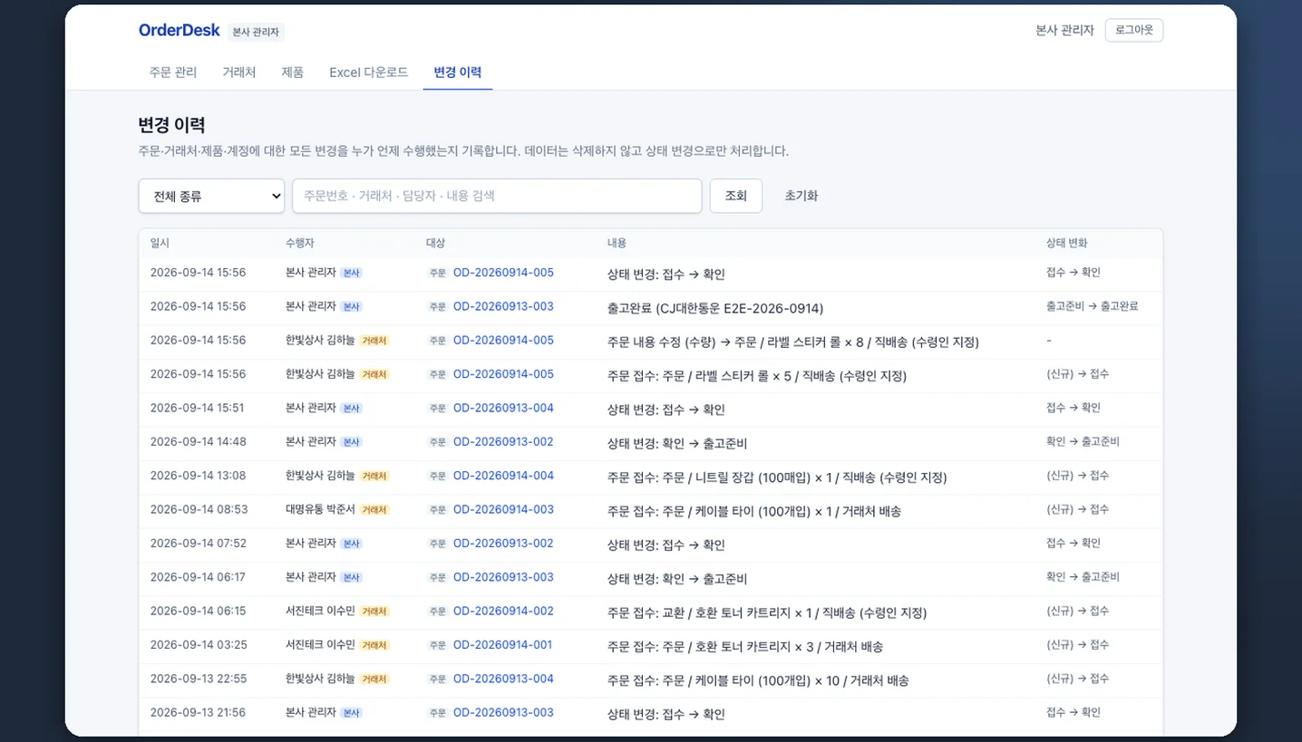Viewport: 1302px width, 742px height.
Task: Click the 상태 변화 column header
Action: (1066, 243)
